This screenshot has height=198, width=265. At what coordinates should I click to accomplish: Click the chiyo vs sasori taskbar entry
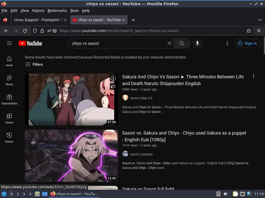pyautogui.click(x=74, y=194)
